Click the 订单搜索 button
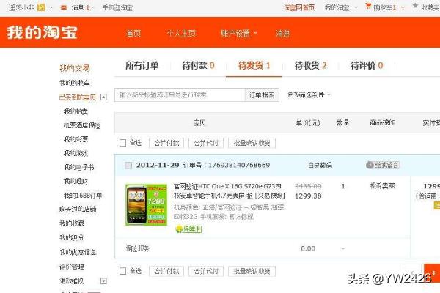The width and height of the screenshot is (440, 293). (262, 95)
